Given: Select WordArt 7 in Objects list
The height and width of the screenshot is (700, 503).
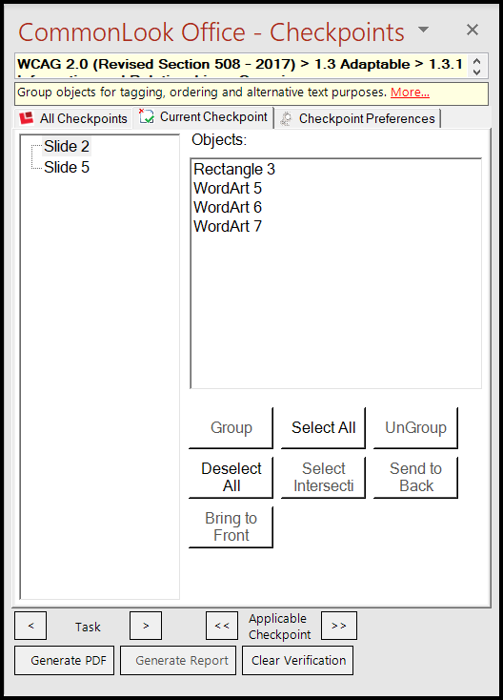Looking at the screenshot, I should coord(228,227).
